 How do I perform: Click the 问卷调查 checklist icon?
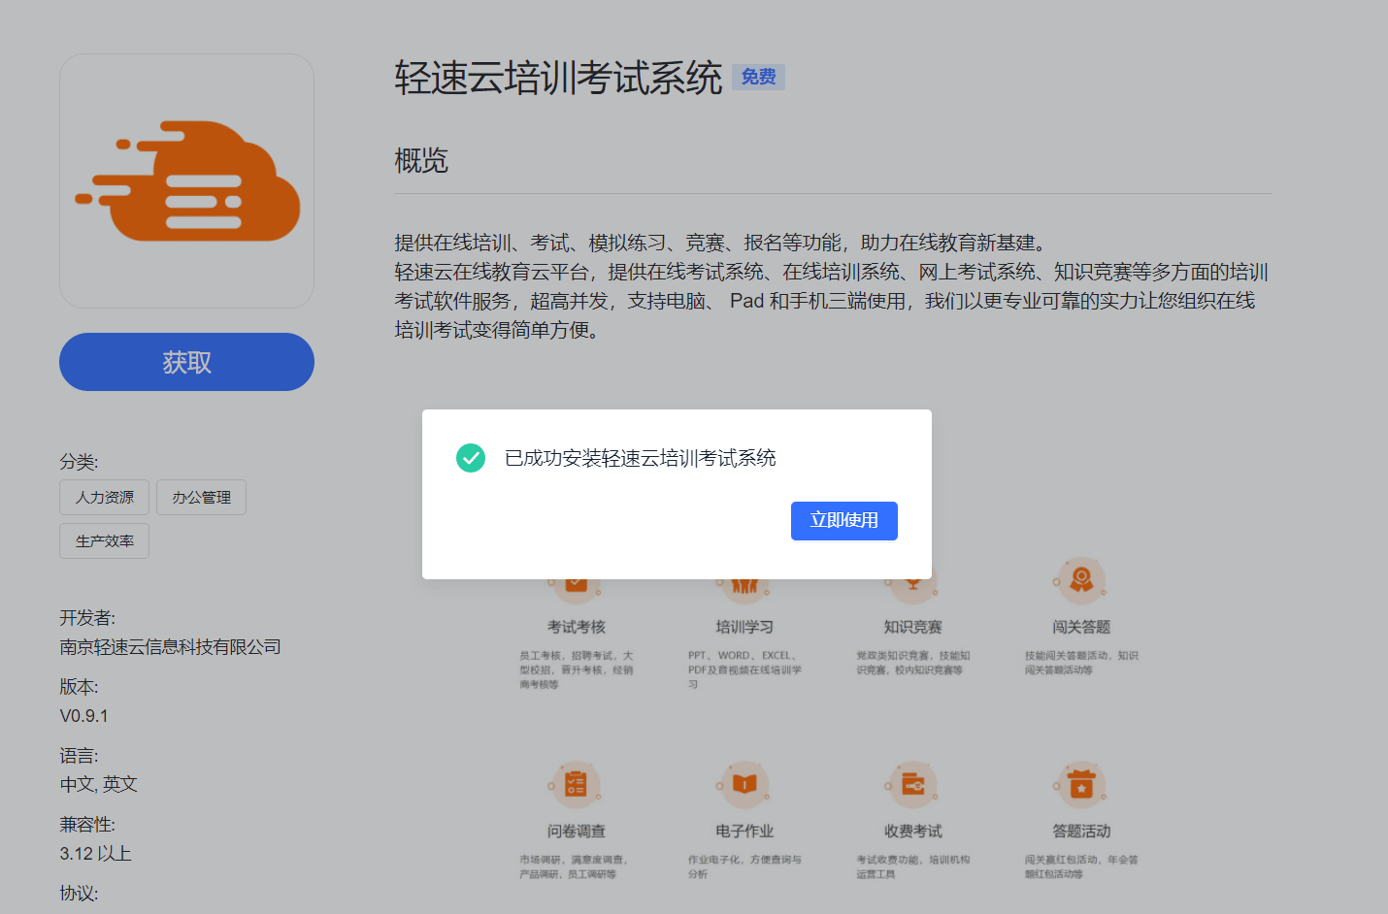pos(576,785)
